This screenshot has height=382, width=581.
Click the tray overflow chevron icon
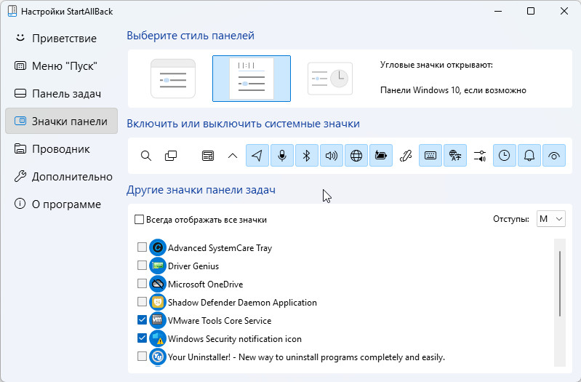[233, 156]
